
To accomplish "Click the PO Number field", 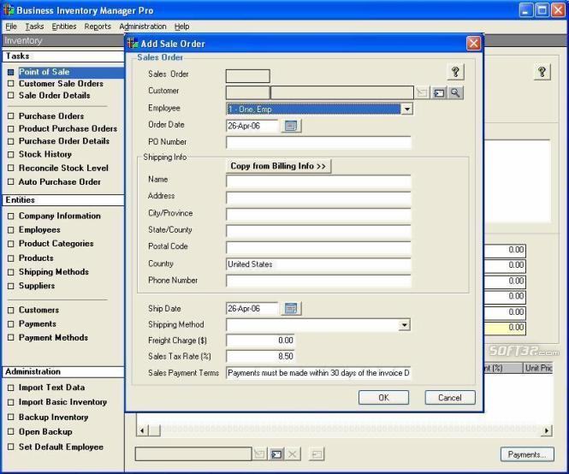I will pyautogui.click(x=318, y=142).
